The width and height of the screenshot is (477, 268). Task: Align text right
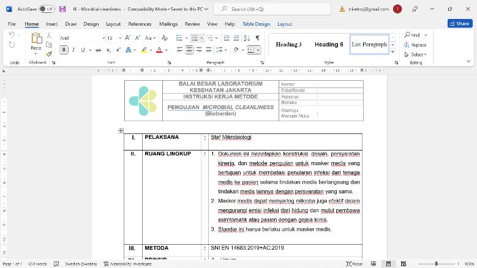point(199,50)
